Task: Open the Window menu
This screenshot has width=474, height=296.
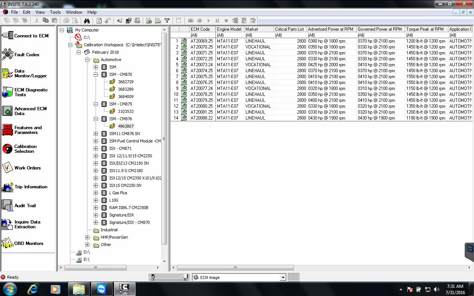Action: [74, 12]
